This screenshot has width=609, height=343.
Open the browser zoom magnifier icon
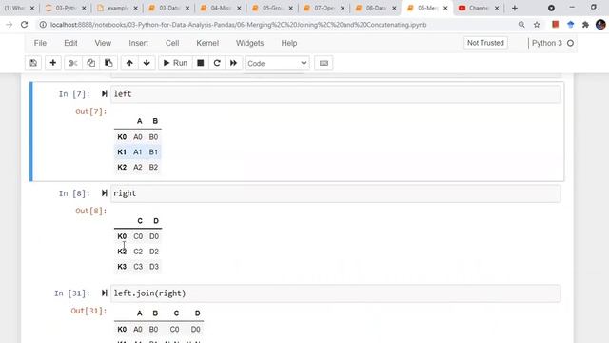[521, 25]
